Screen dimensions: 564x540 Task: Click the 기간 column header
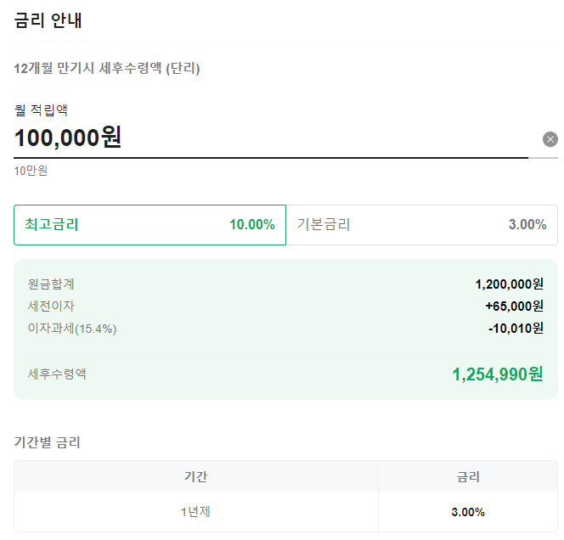click(x=195, y=476)
